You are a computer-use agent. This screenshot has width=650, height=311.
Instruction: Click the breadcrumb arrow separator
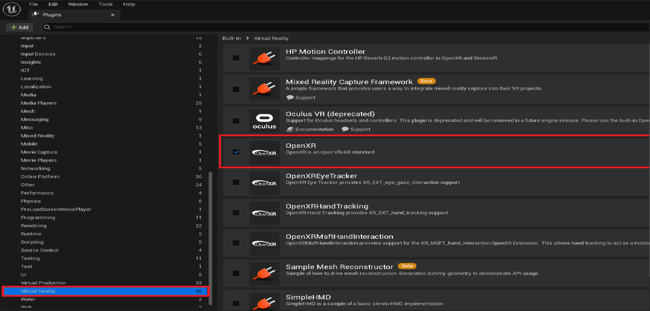click(247, 38)
